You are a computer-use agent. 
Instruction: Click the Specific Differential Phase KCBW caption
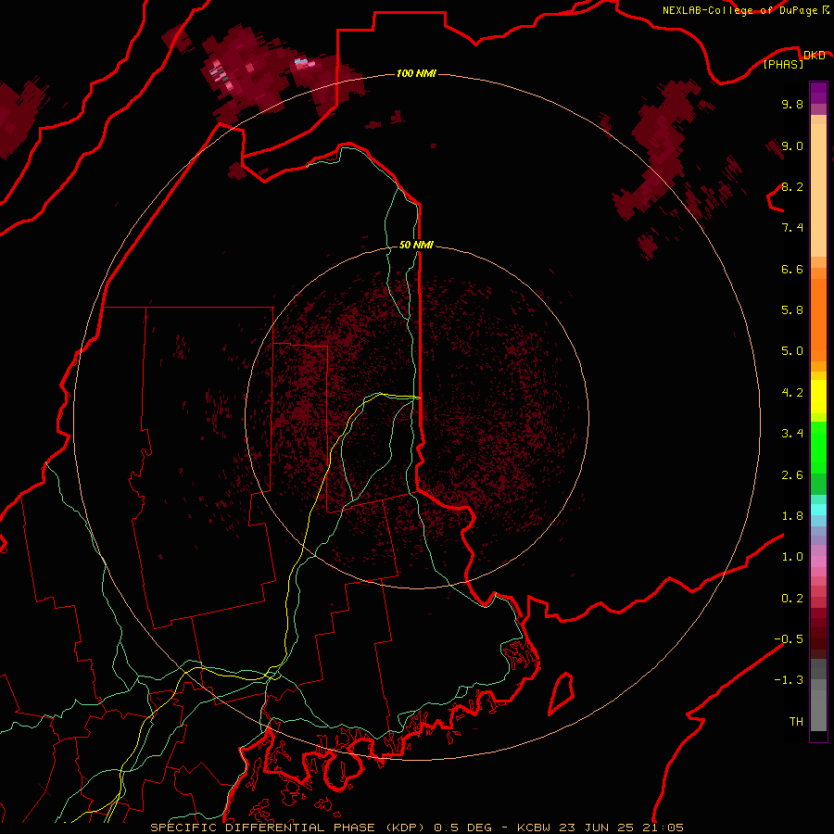pos(416,828)
